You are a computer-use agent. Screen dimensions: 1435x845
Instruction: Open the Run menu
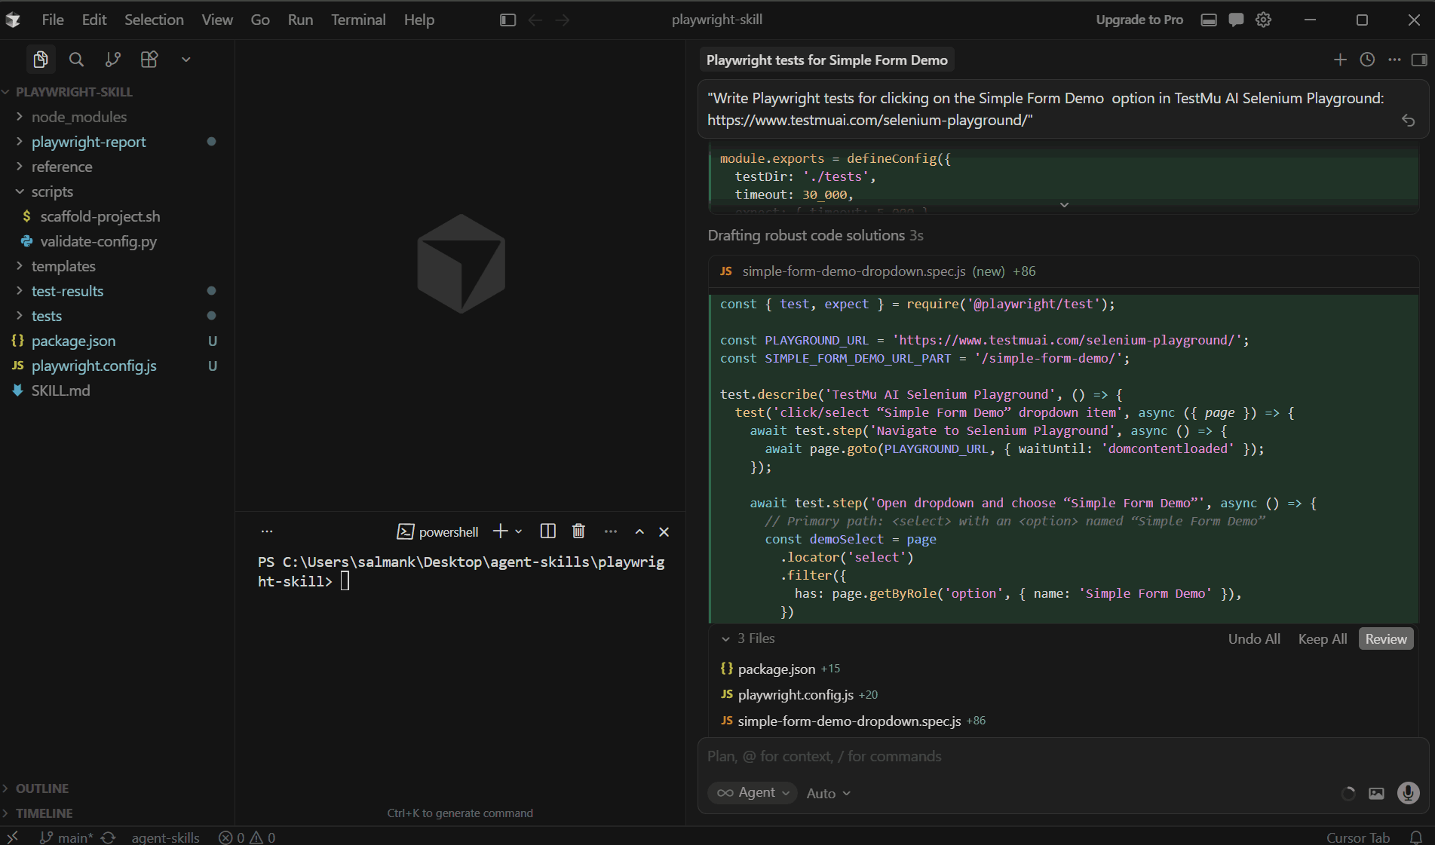[299, 20]
